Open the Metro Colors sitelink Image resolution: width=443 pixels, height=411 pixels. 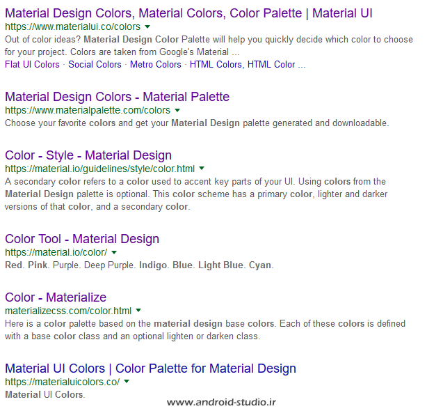(155, 65)
